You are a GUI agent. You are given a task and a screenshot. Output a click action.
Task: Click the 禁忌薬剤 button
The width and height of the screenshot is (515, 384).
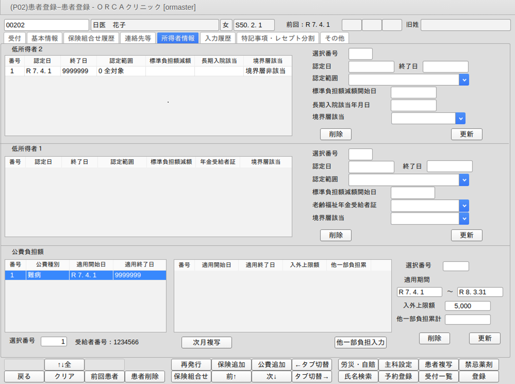click(479, 364)
